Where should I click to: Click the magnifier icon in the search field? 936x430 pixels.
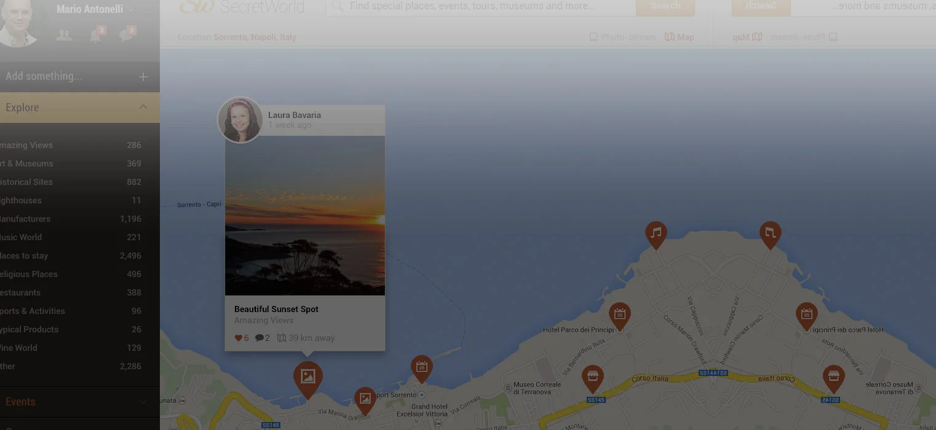pos(337,7)
